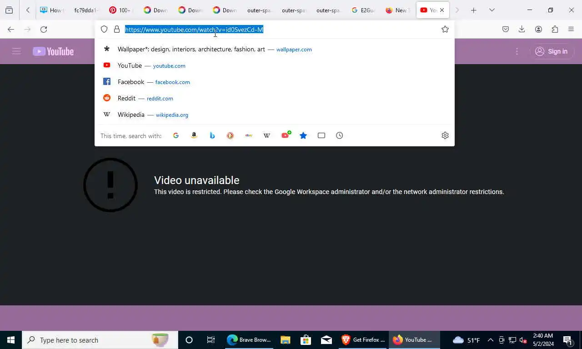Switch to the E2Gu Google tab
Screen dimensions: 582x349
click(x=363, y=10)
